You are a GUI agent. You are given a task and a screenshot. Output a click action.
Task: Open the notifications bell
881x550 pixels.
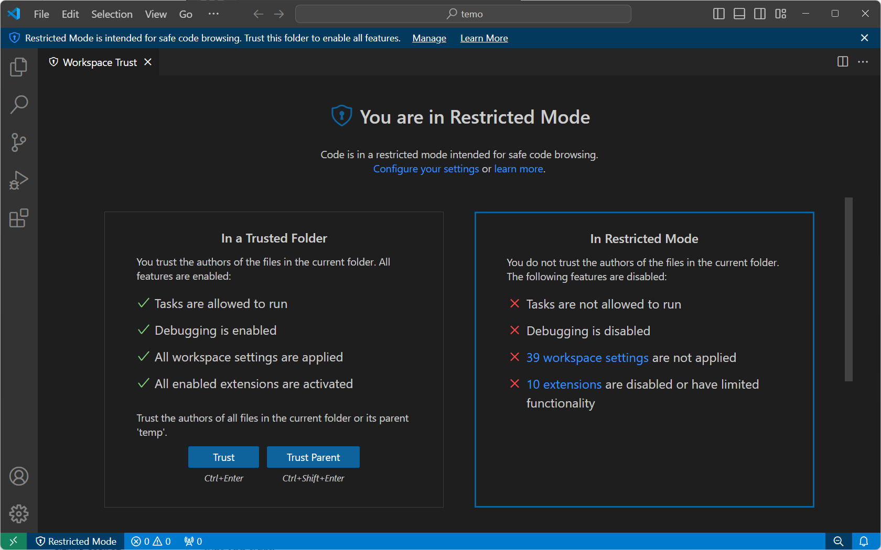point(864,541)
